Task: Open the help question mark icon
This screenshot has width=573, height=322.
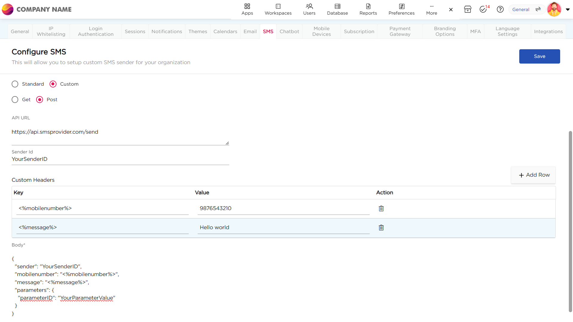Action: coord(500,10)
